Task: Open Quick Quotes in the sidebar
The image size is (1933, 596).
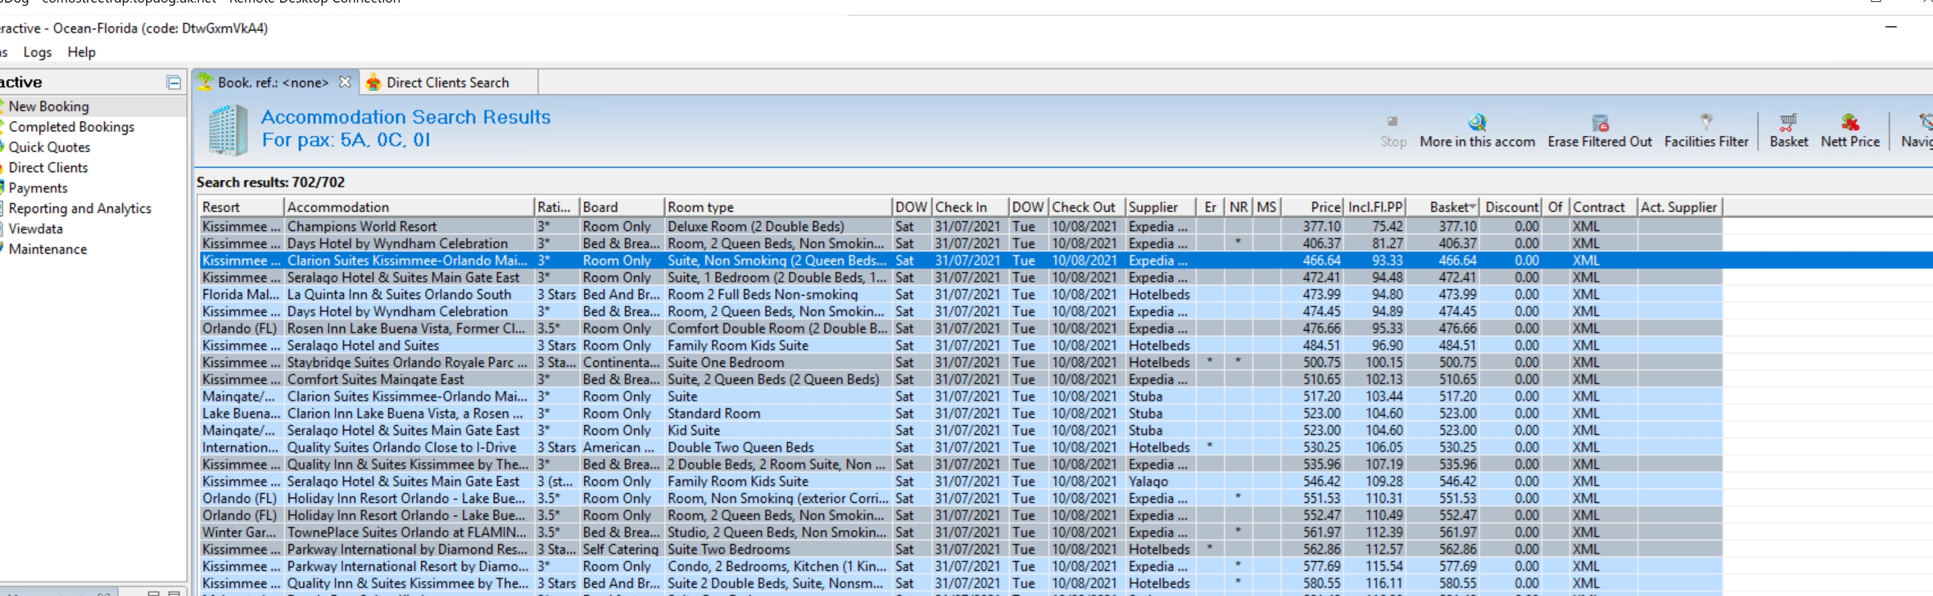Action: tap(50, 147)
